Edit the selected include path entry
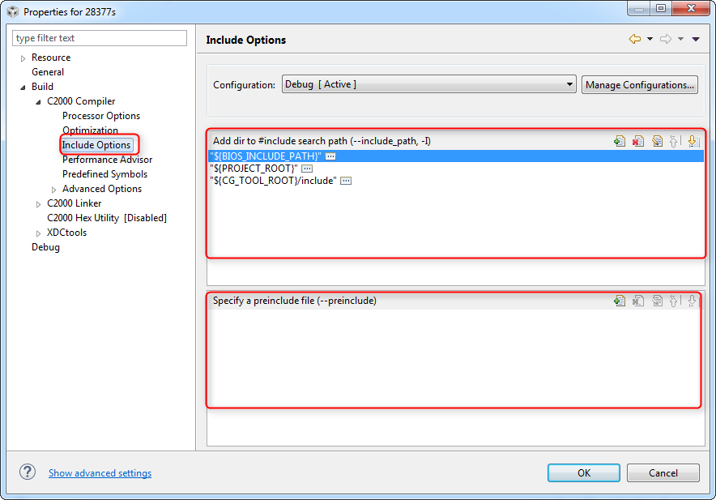Screen dimensions: 716x500 pos(657,141)
